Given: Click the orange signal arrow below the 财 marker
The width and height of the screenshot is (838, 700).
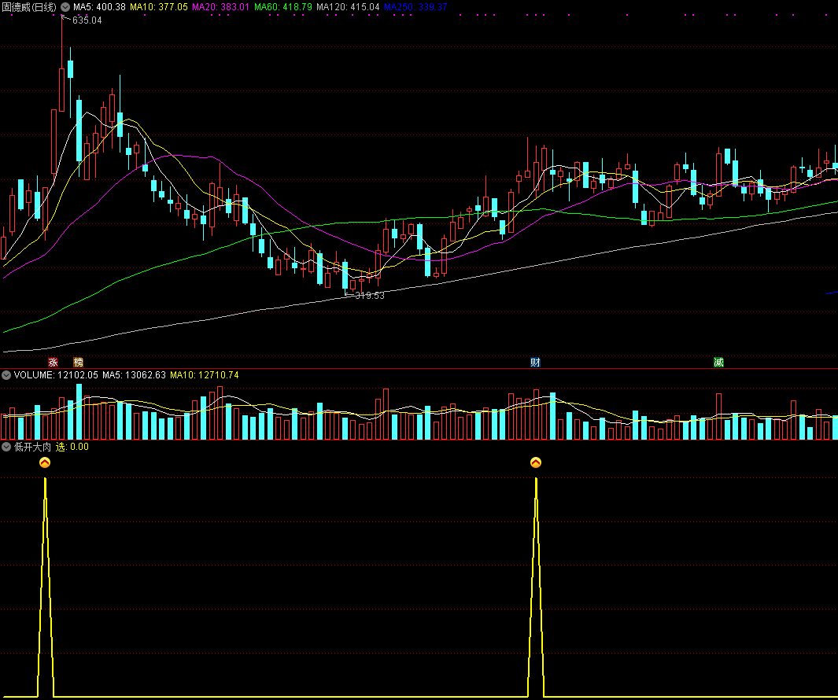Looking at the screenshot, I should pyautogui.click(x=536, y=462).
